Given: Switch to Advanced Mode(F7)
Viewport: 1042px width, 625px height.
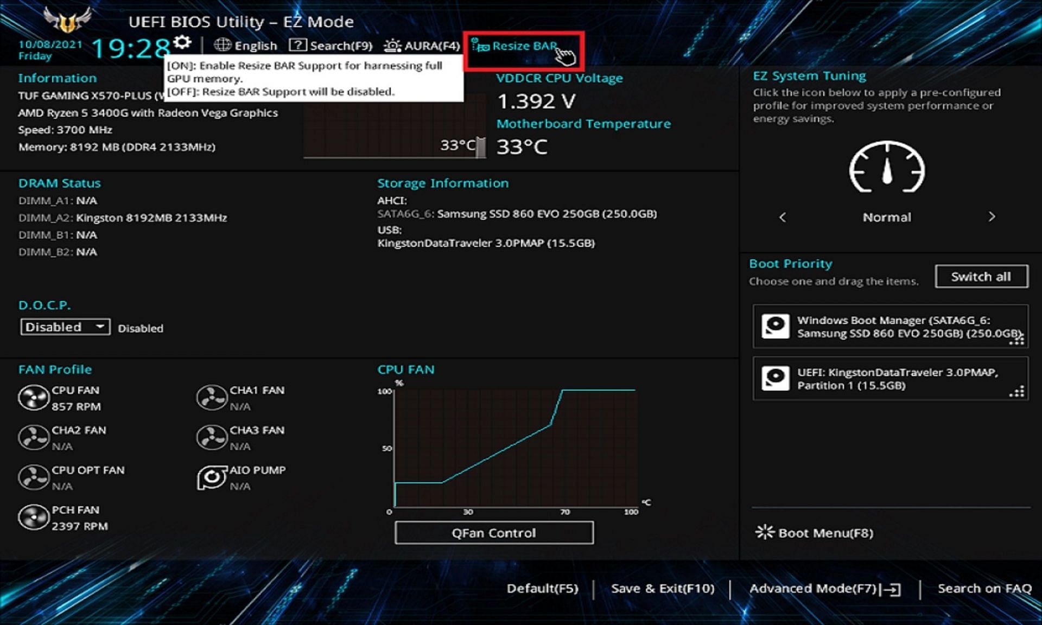Looking at the screenshot, I should pos(824,589).
